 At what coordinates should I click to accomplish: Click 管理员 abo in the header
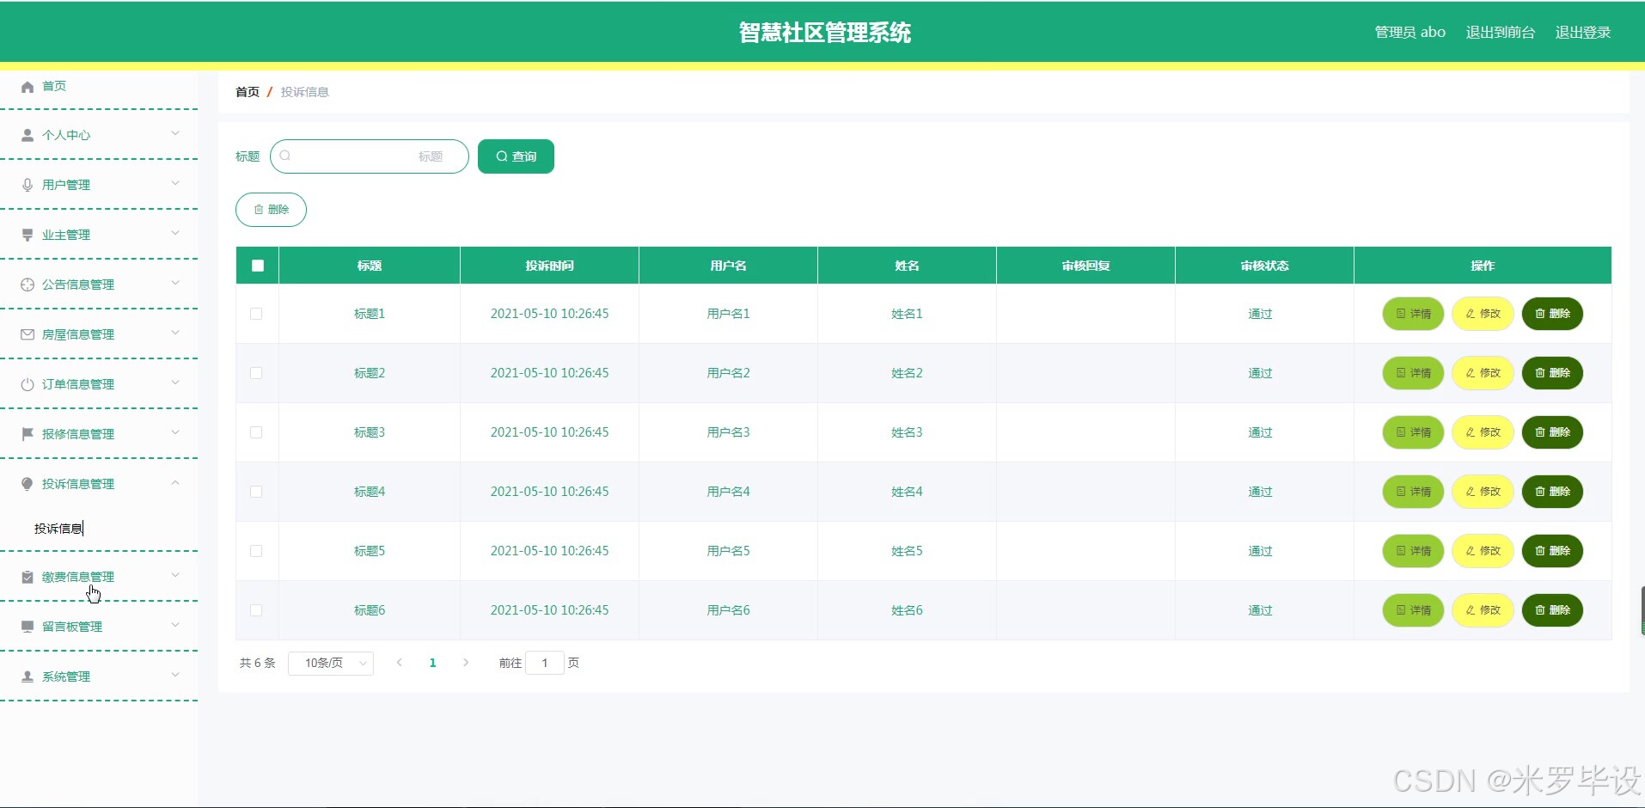pos(1410,33)
